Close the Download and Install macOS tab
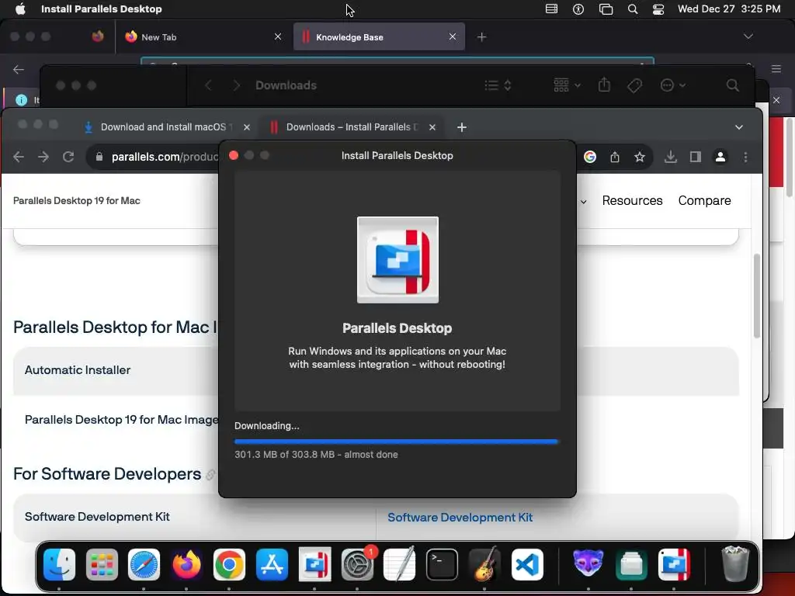The image size is (795, 596). coord(246,127)
